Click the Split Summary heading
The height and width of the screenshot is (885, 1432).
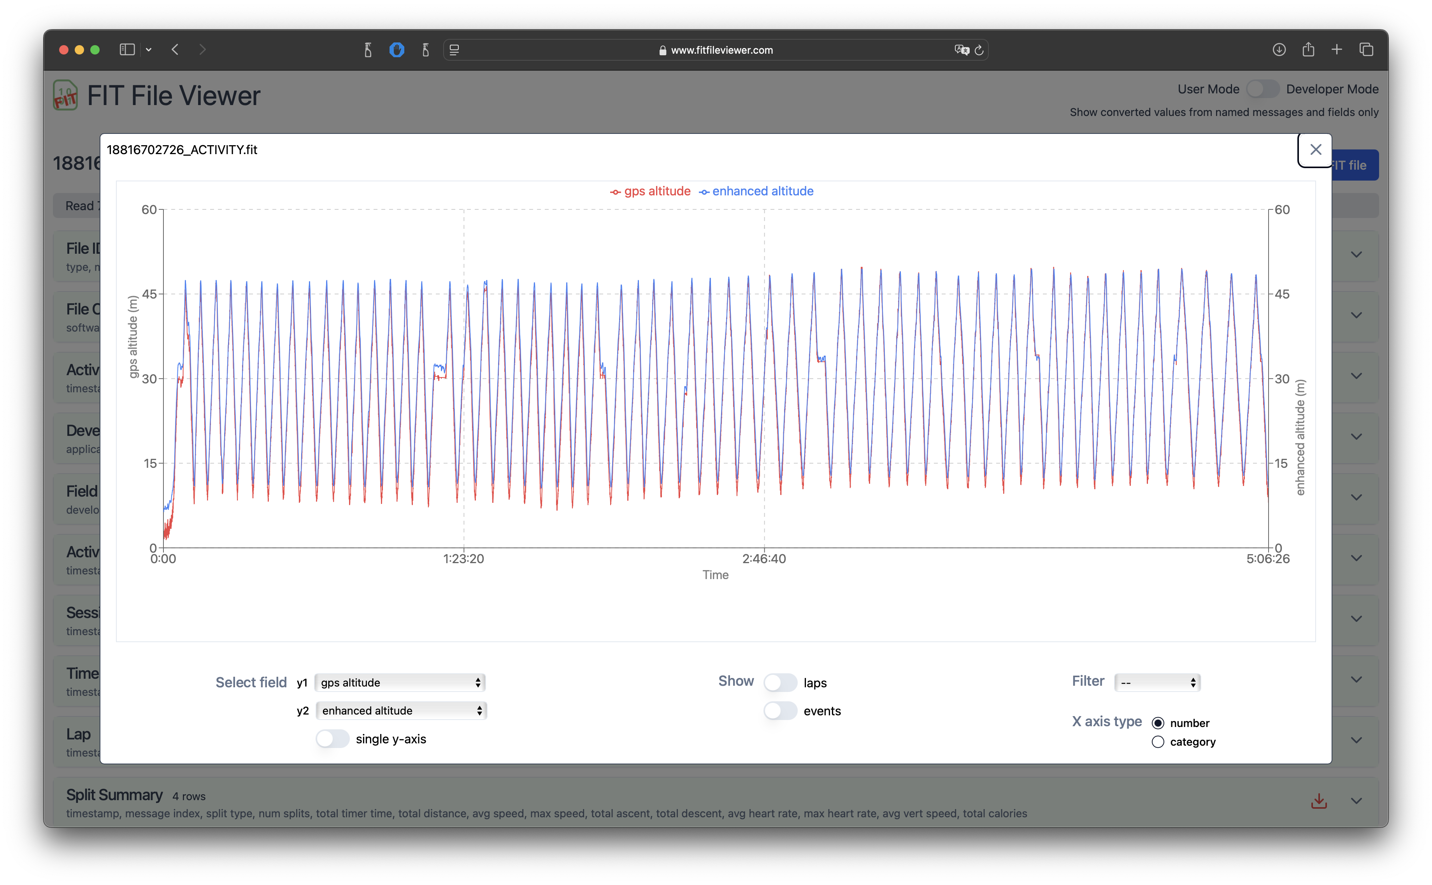(x=114, y=795)
